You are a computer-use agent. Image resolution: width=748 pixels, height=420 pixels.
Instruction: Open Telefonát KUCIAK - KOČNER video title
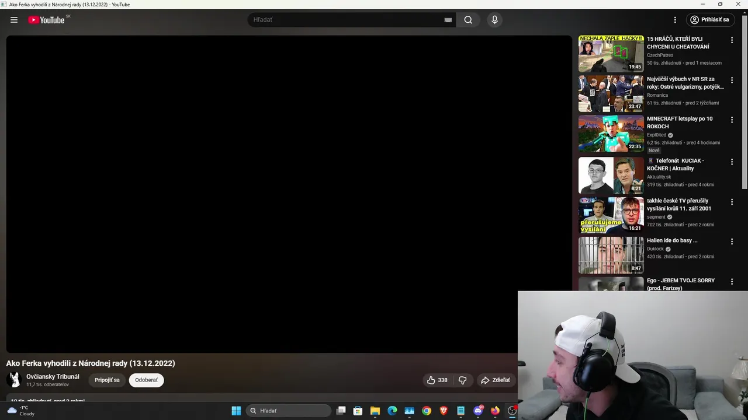coord(676,164)
